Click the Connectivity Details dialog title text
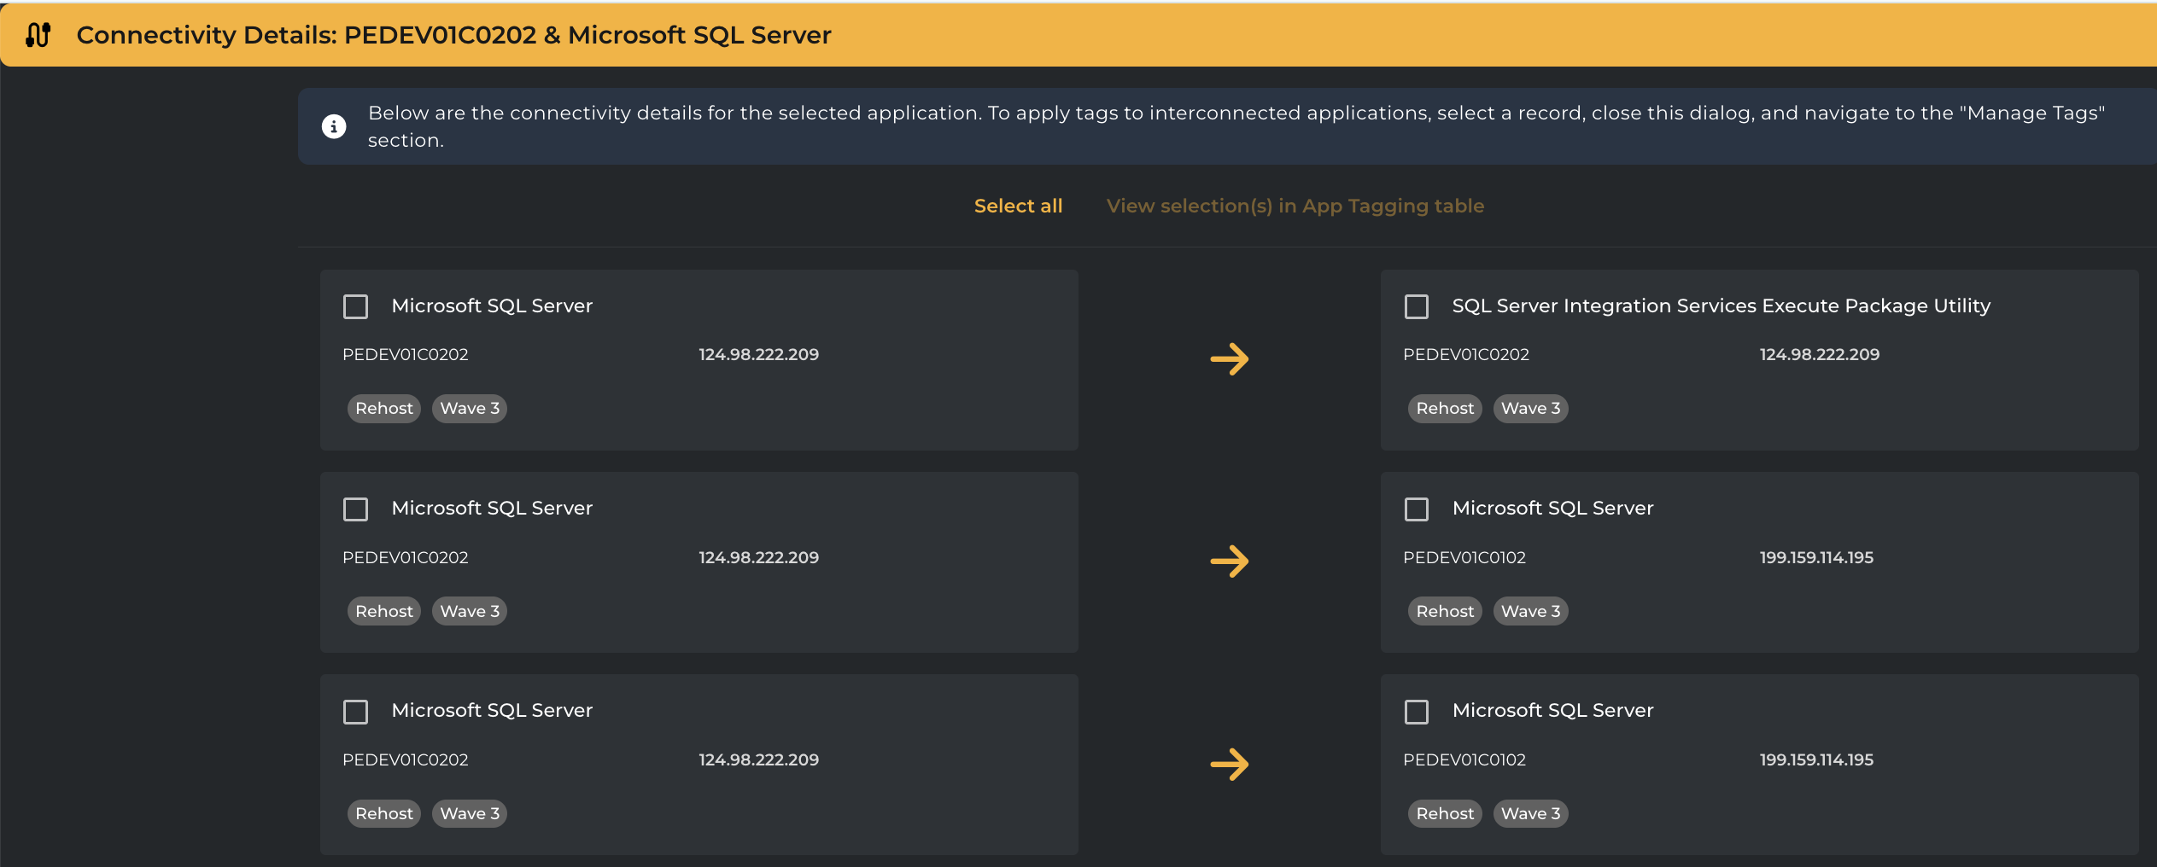 (x=453, y=35)
